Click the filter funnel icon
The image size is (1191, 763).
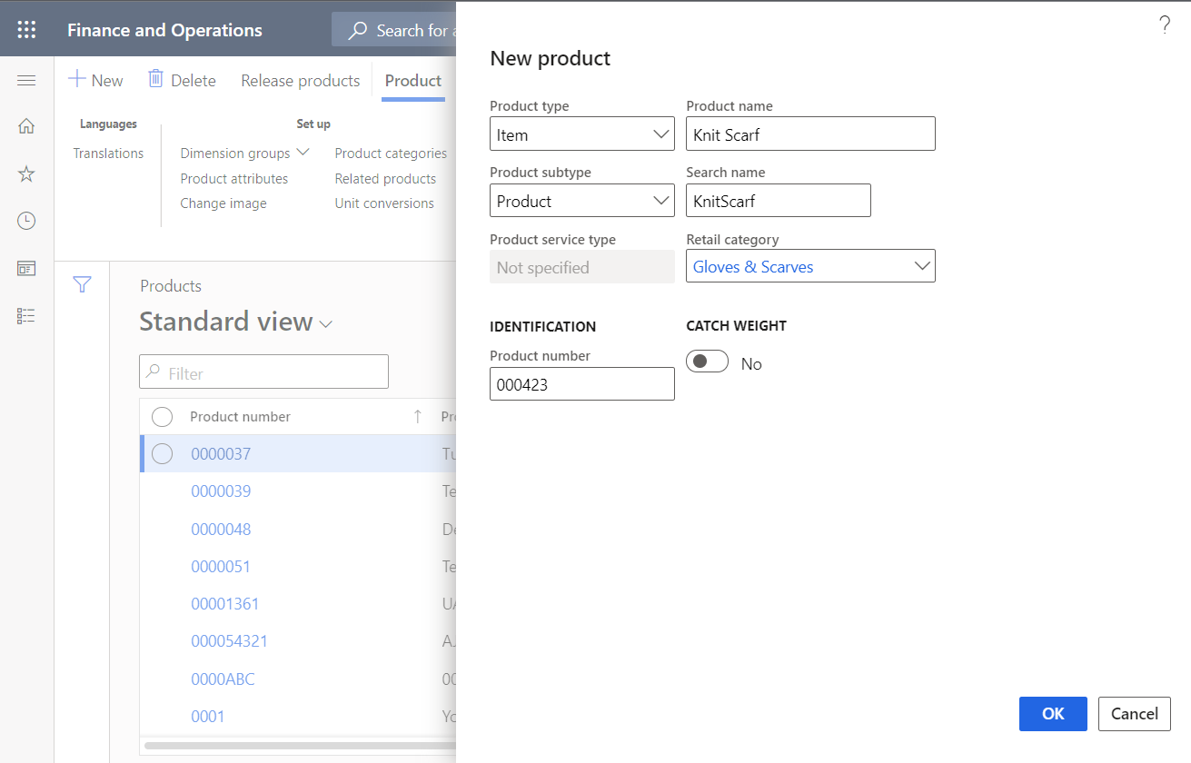tap(82, 285)
